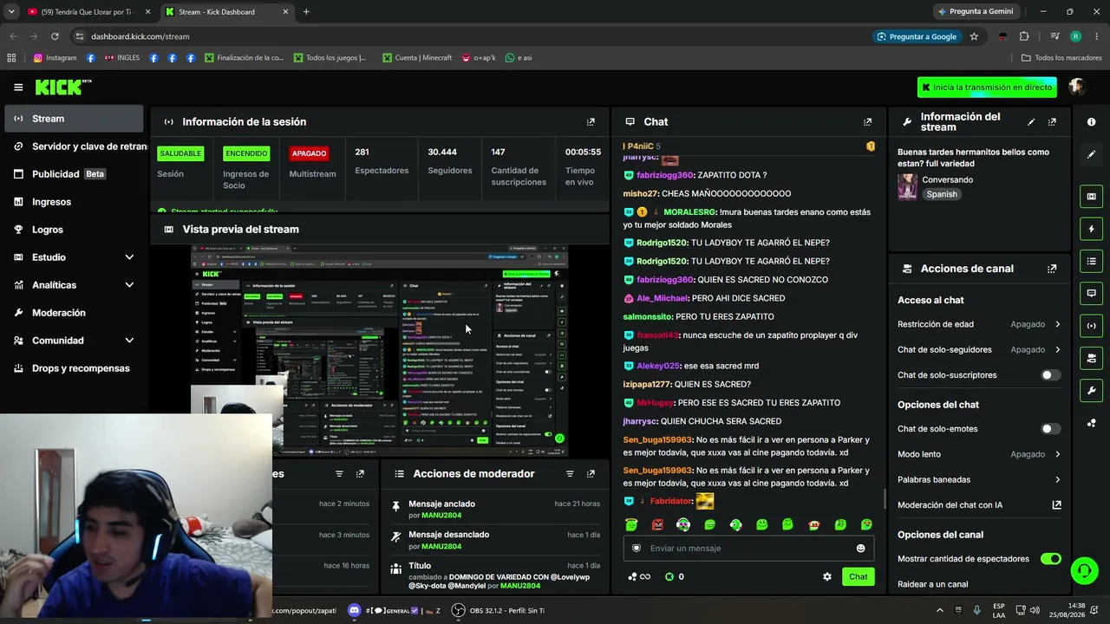Open the chat settings gear
1110x624 pixels.
pyautogui.click(x=827, y=576)
